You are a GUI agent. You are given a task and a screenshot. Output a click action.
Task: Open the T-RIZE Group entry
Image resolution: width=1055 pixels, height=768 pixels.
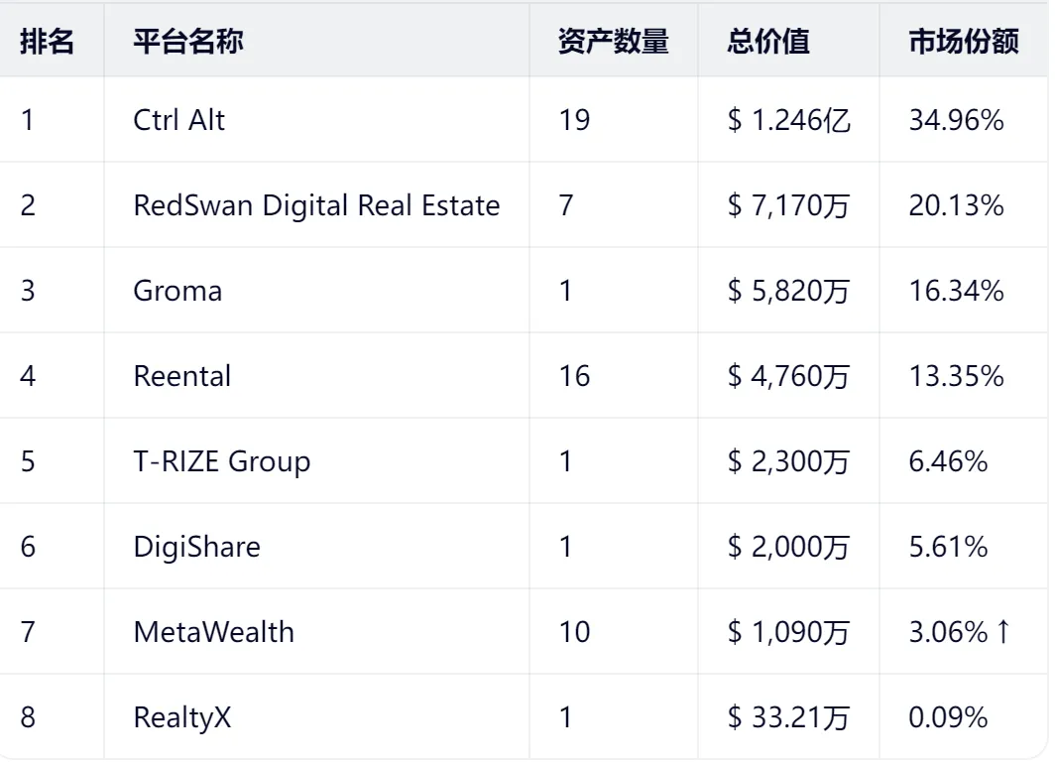[221, 461]
